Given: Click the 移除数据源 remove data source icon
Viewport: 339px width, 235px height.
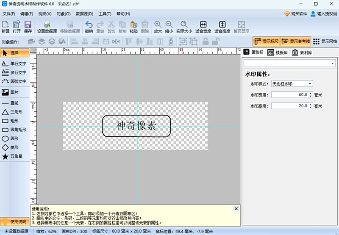Looking at the screenshot, I should [70, 27].
